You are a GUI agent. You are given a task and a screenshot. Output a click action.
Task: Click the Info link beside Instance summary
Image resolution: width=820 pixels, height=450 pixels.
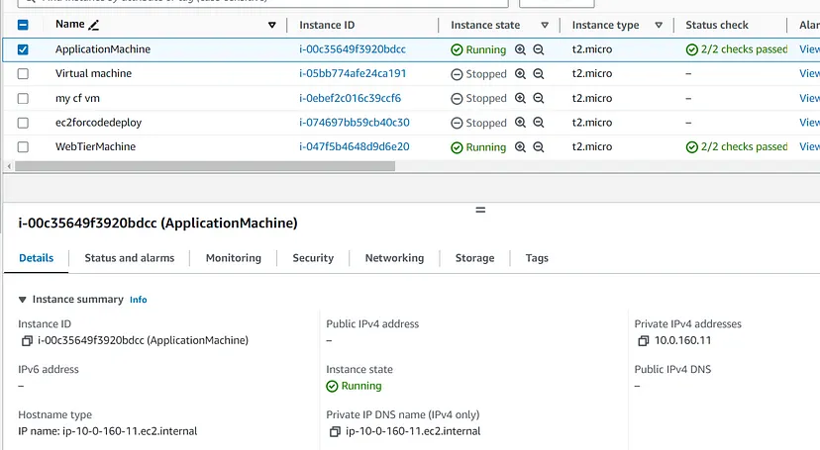point(138,300)
